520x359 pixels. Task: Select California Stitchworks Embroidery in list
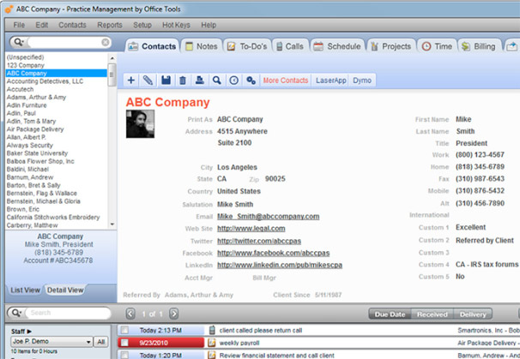[57, 217]
